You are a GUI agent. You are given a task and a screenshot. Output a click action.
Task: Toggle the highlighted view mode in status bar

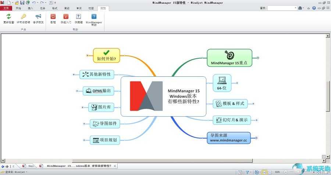tap(264, 172)
